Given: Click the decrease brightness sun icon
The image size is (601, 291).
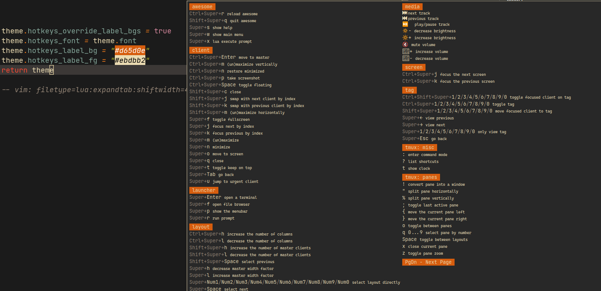Looking at the screenshot, I should pyautogui.click(x=405, y=31).
